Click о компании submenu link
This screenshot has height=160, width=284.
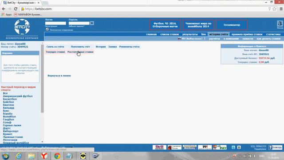point(231,39)
